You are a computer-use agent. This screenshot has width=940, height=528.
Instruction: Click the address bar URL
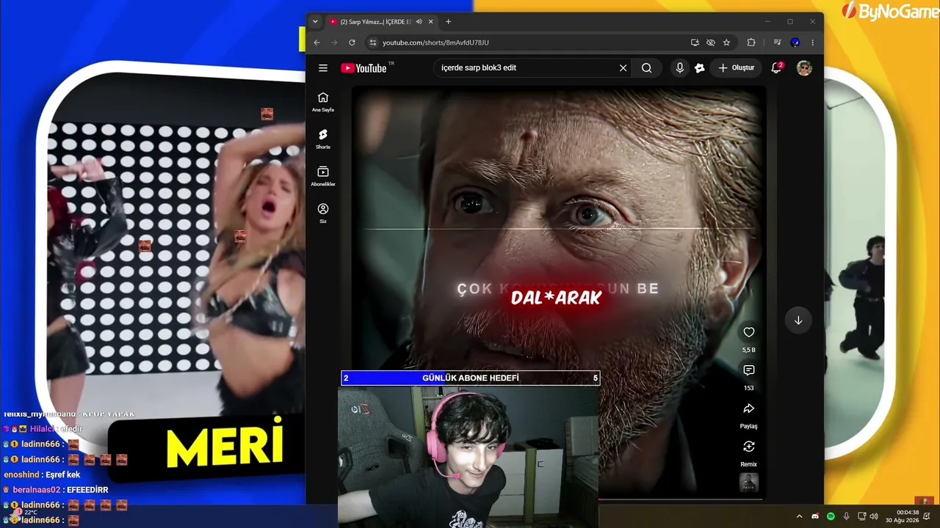(x=435, y=43)
